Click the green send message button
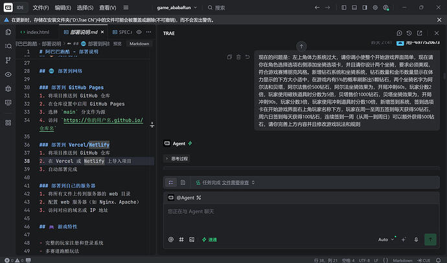The width and height of the screenshot is (447, 263). tap(430, 240)
